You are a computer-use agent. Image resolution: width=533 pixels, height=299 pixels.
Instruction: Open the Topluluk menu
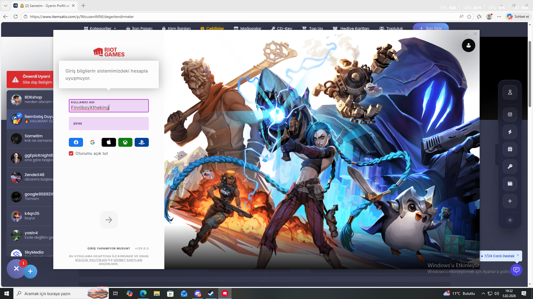point(391,29)
